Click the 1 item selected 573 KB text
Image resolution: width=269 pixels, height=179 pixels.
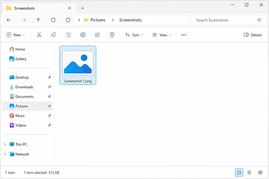[x=41, y=173]
